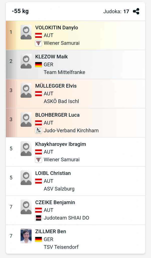Viewport: 151px width, 258px height.
Task: Click KLEZOW Maik's placeholder avatar
Action: tap(26, 61)
